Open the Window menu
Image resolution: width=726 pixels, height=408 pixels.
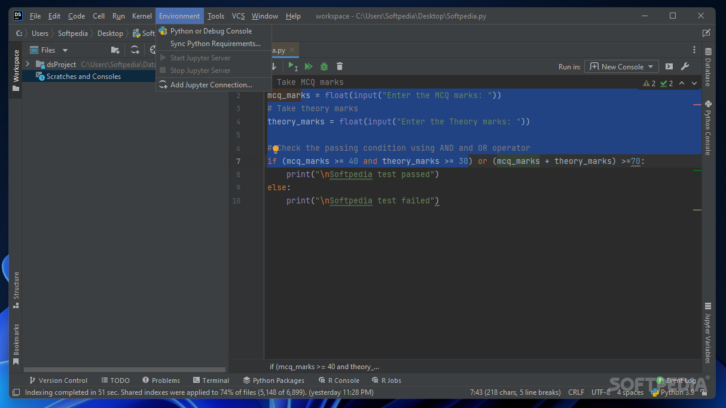click(265, 16)
